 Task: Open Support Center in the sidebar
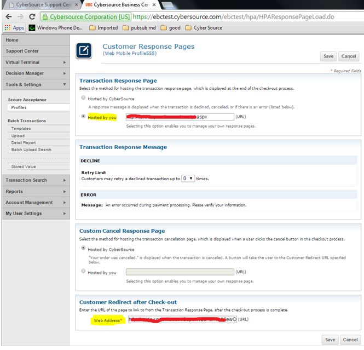pos(36,51)
